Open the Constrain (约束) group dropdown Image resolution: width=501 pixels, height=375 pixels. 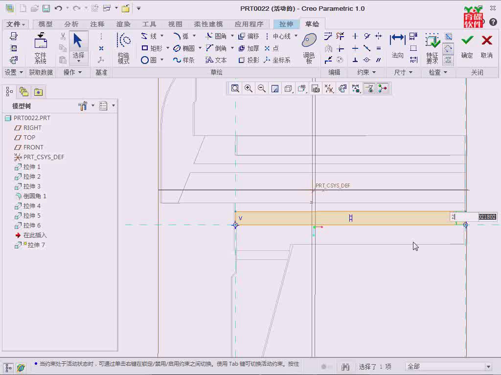366,72
